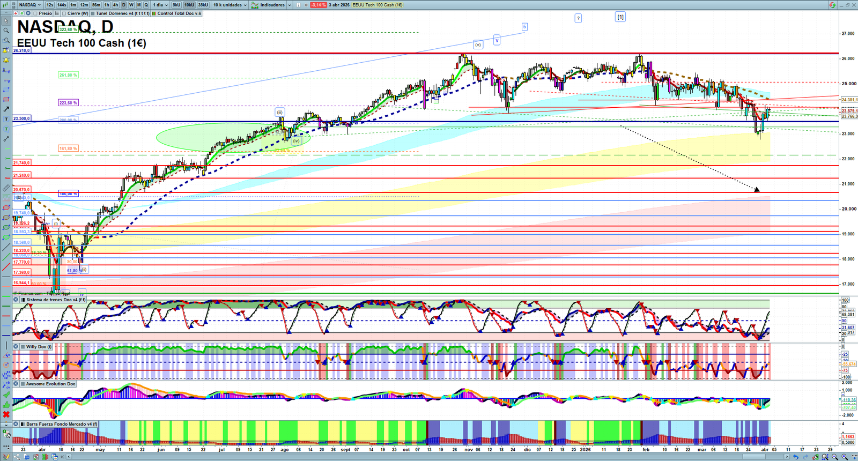The height and width of the screenshot is (461, 858).
Task: Toggle the 5kU view button
Action: [x=176, y=5]
